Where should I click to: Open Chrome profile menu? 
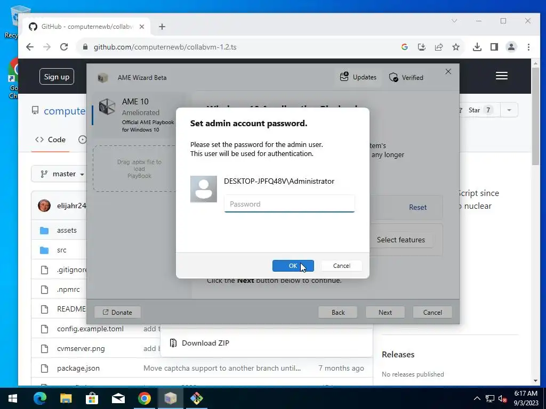coord(511,47)
